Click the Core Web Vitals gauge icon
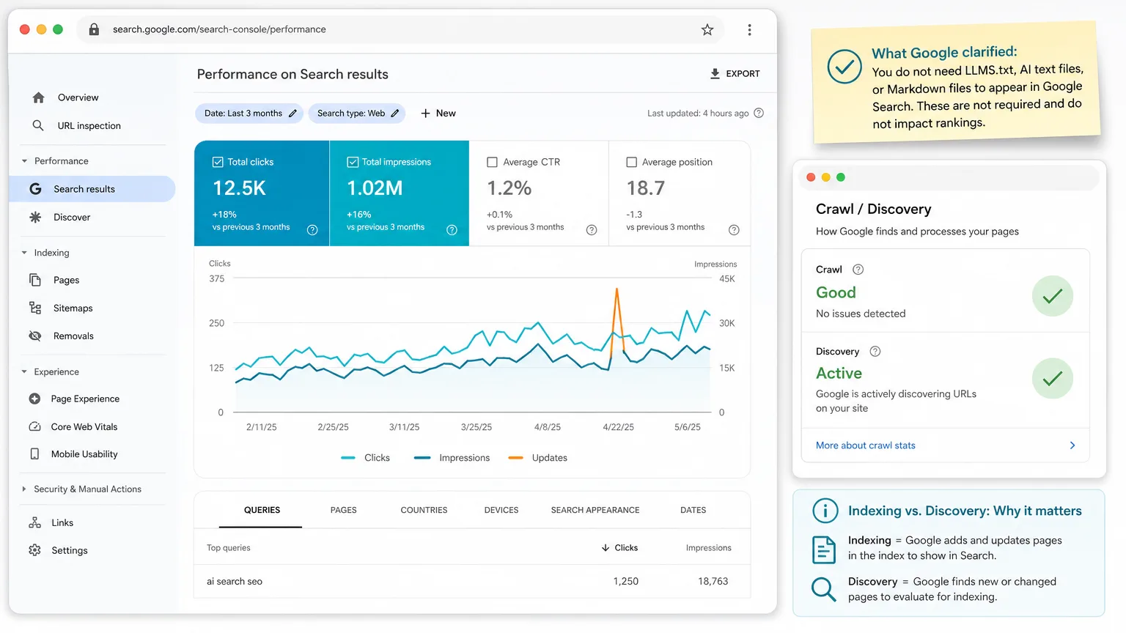Viewport: 1126px width, 633px height. [x=34, y=426]
